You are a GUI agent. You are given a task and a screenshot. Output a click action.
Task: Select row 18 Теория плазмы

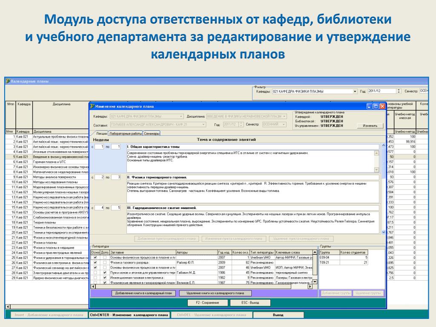tap(47, 222)
